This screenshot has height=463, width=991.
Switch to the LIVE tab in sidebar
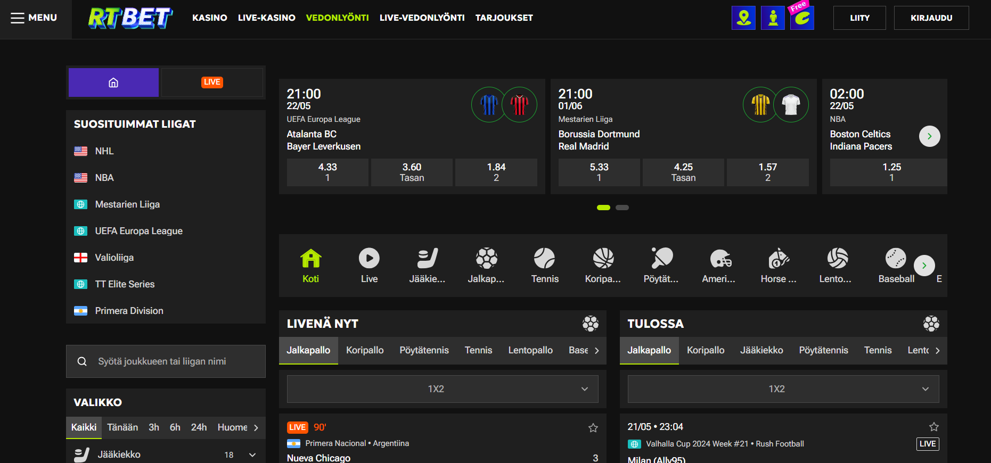click(212, 82)
